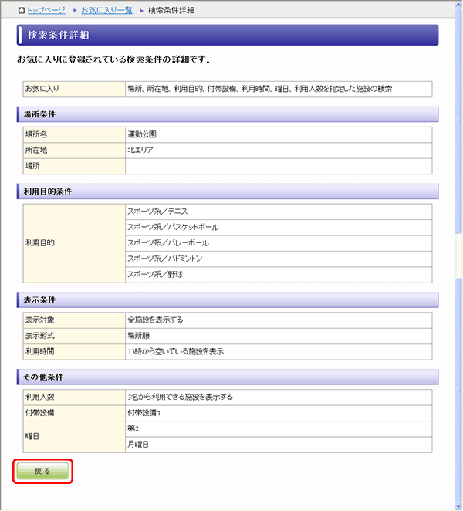463x511 pixels.
Task: Click the home icon beside トップページ
Action: coord(22,11)
